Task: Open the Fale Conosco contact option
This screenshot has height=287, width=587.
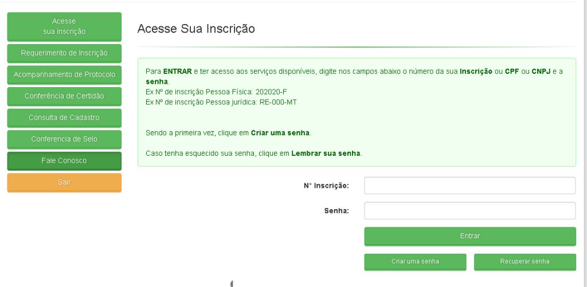Action: coord(64,161)
